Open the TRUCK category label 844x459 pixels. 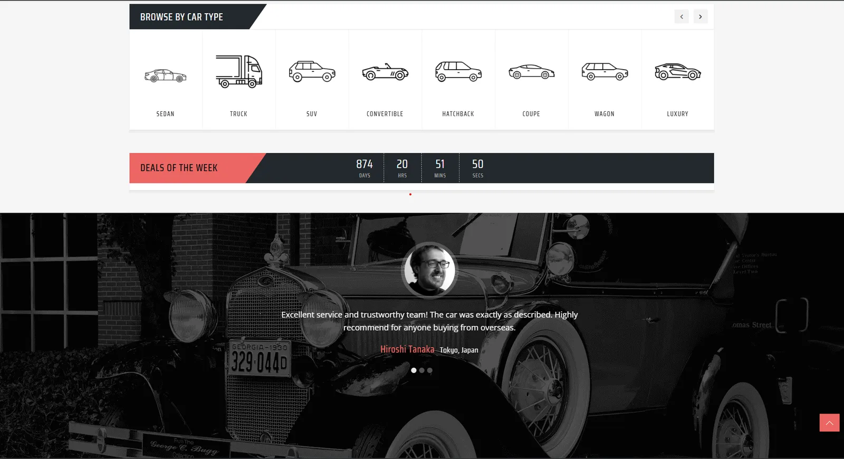tap(238, 114)
